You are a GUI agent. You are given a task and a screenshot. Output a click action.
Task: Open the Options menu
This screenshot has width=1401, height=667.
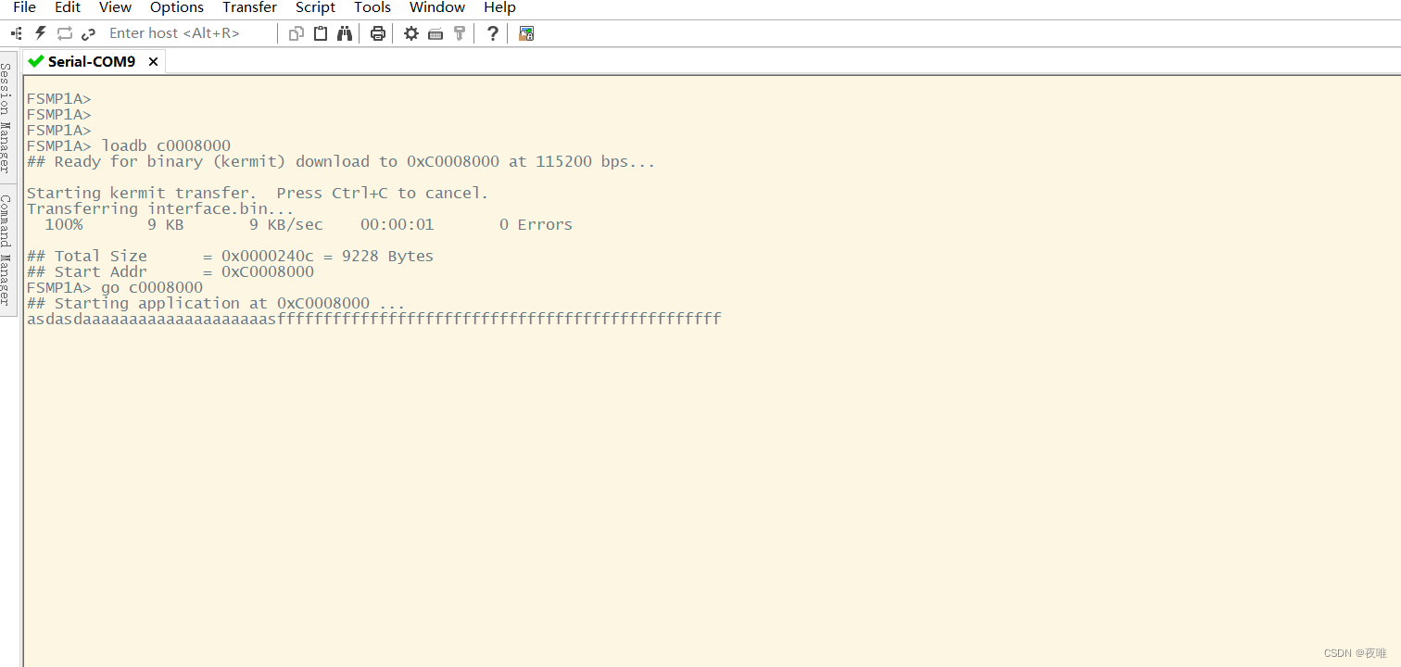[x=177, y=7]
